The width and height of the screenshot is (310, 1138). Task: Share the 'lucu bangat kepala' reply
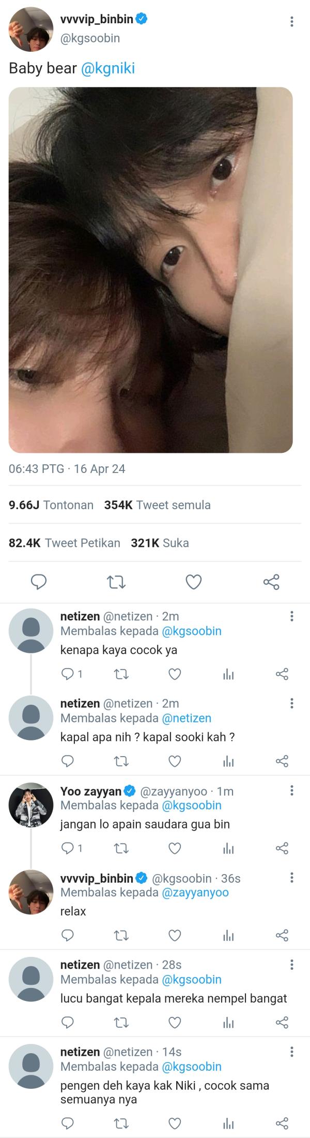pyautogui.click(x=282, y=1023)
